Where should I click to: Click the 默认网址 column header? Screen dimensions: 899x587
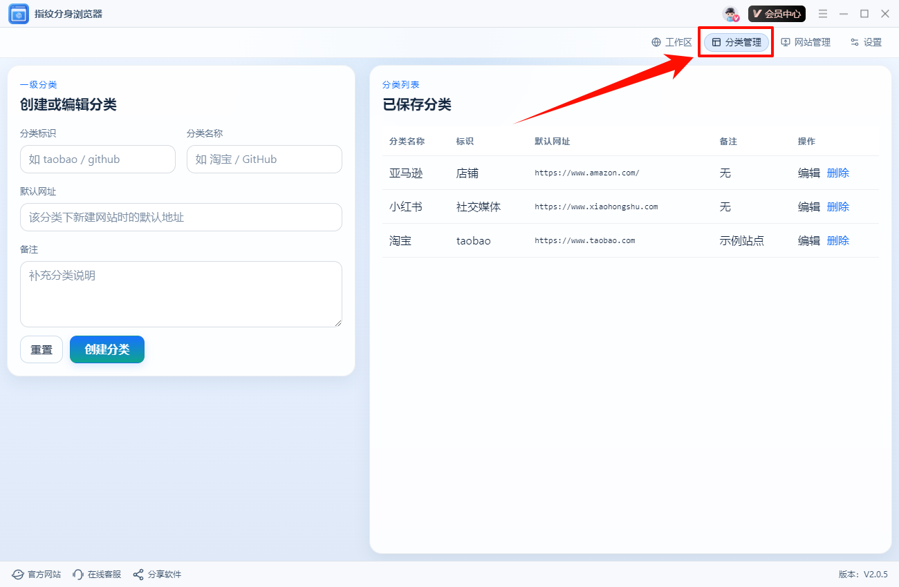[553, 141]
